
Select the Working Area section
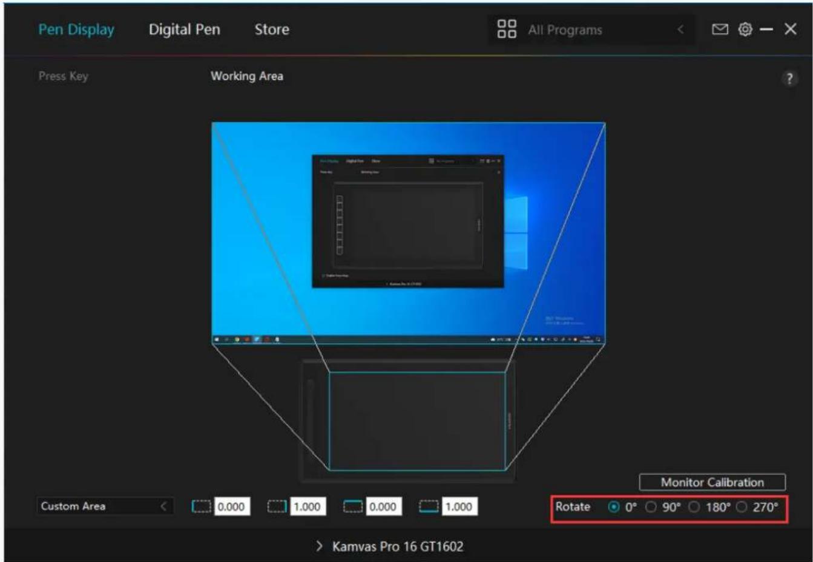247,76
